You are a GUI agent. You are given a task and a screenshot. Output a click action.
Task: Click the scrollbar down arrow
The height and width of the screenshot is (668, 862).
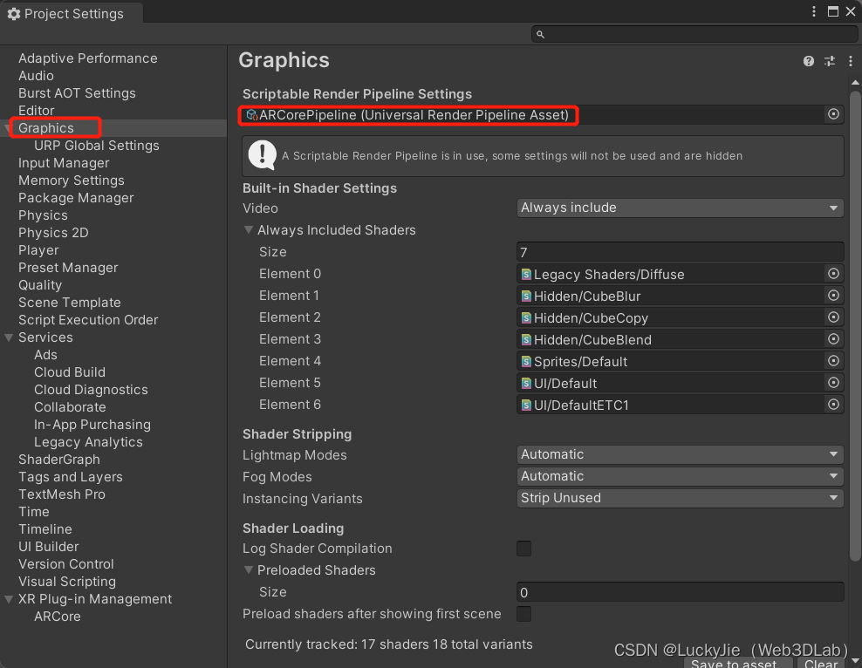pos(855,660)
